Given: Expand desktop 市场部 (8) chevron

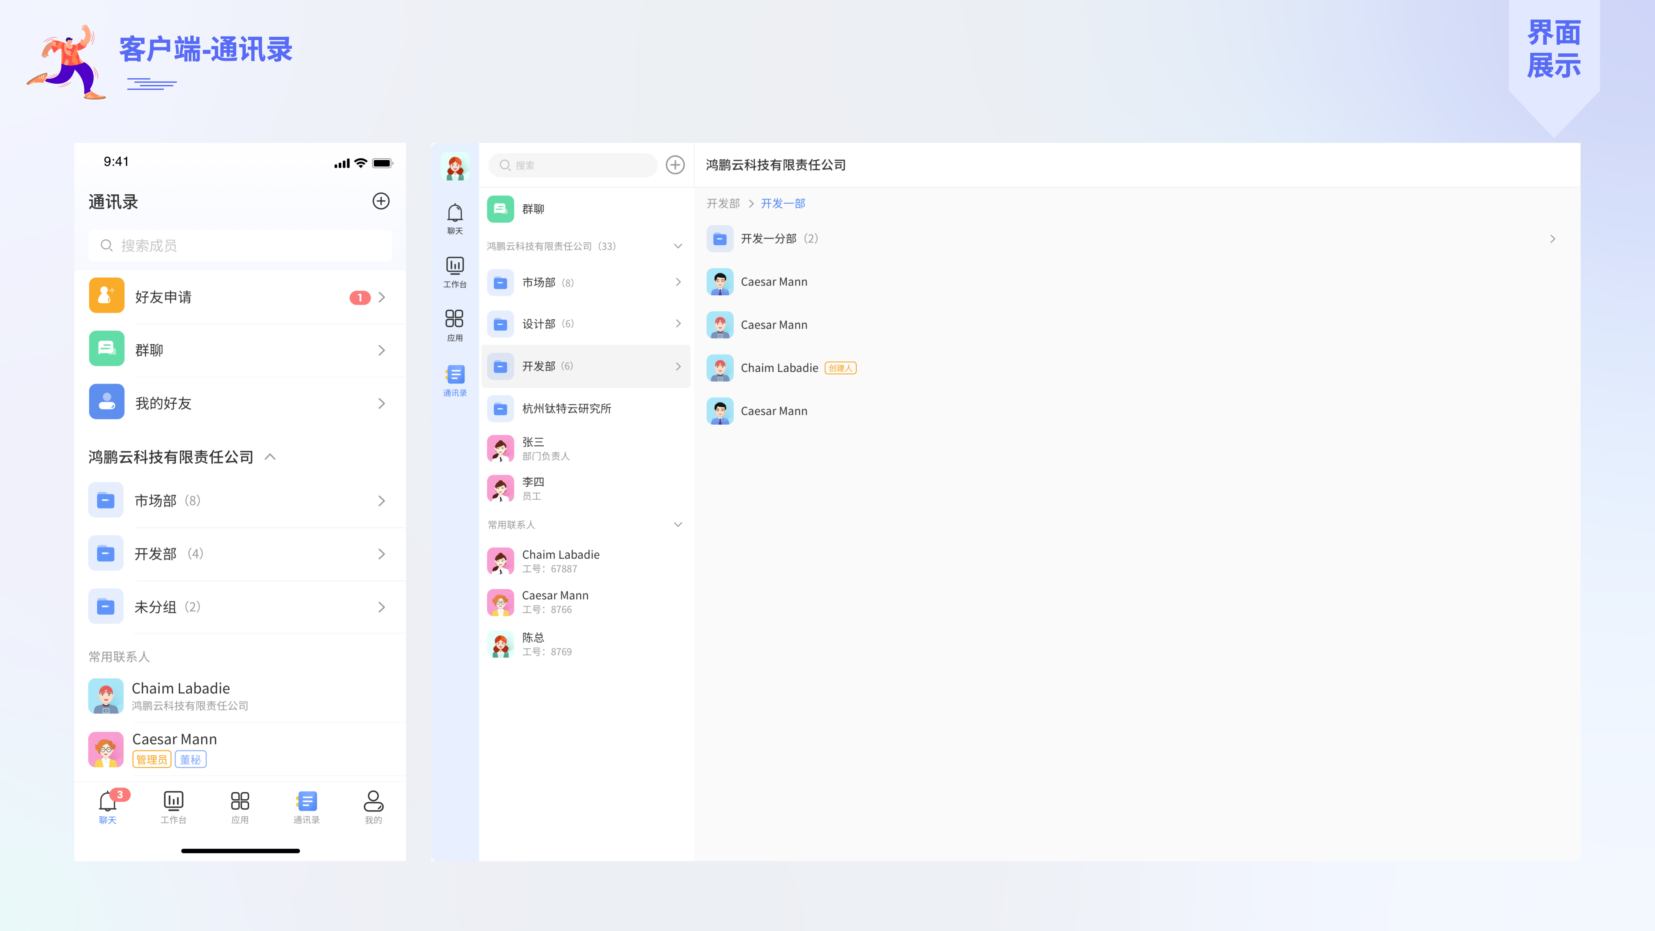Looking at the screenshot, I should pos(678,282).
